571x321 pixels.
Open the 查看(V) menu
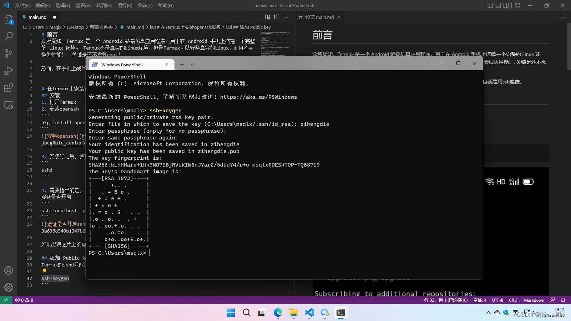point(83,5)
